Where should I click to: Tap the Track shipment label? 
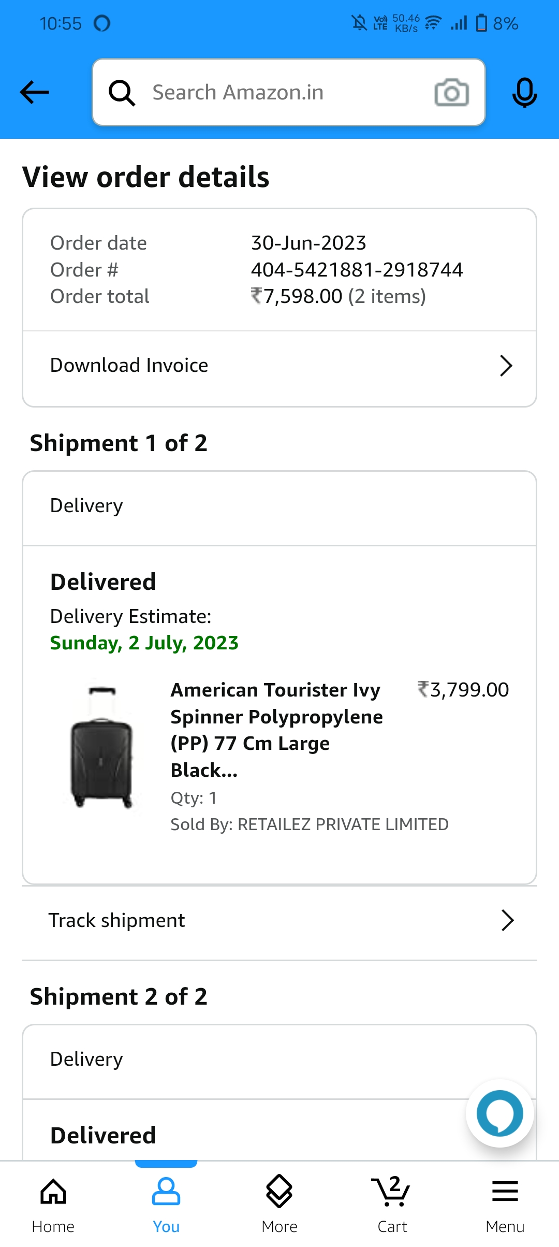tap(117, 920)
